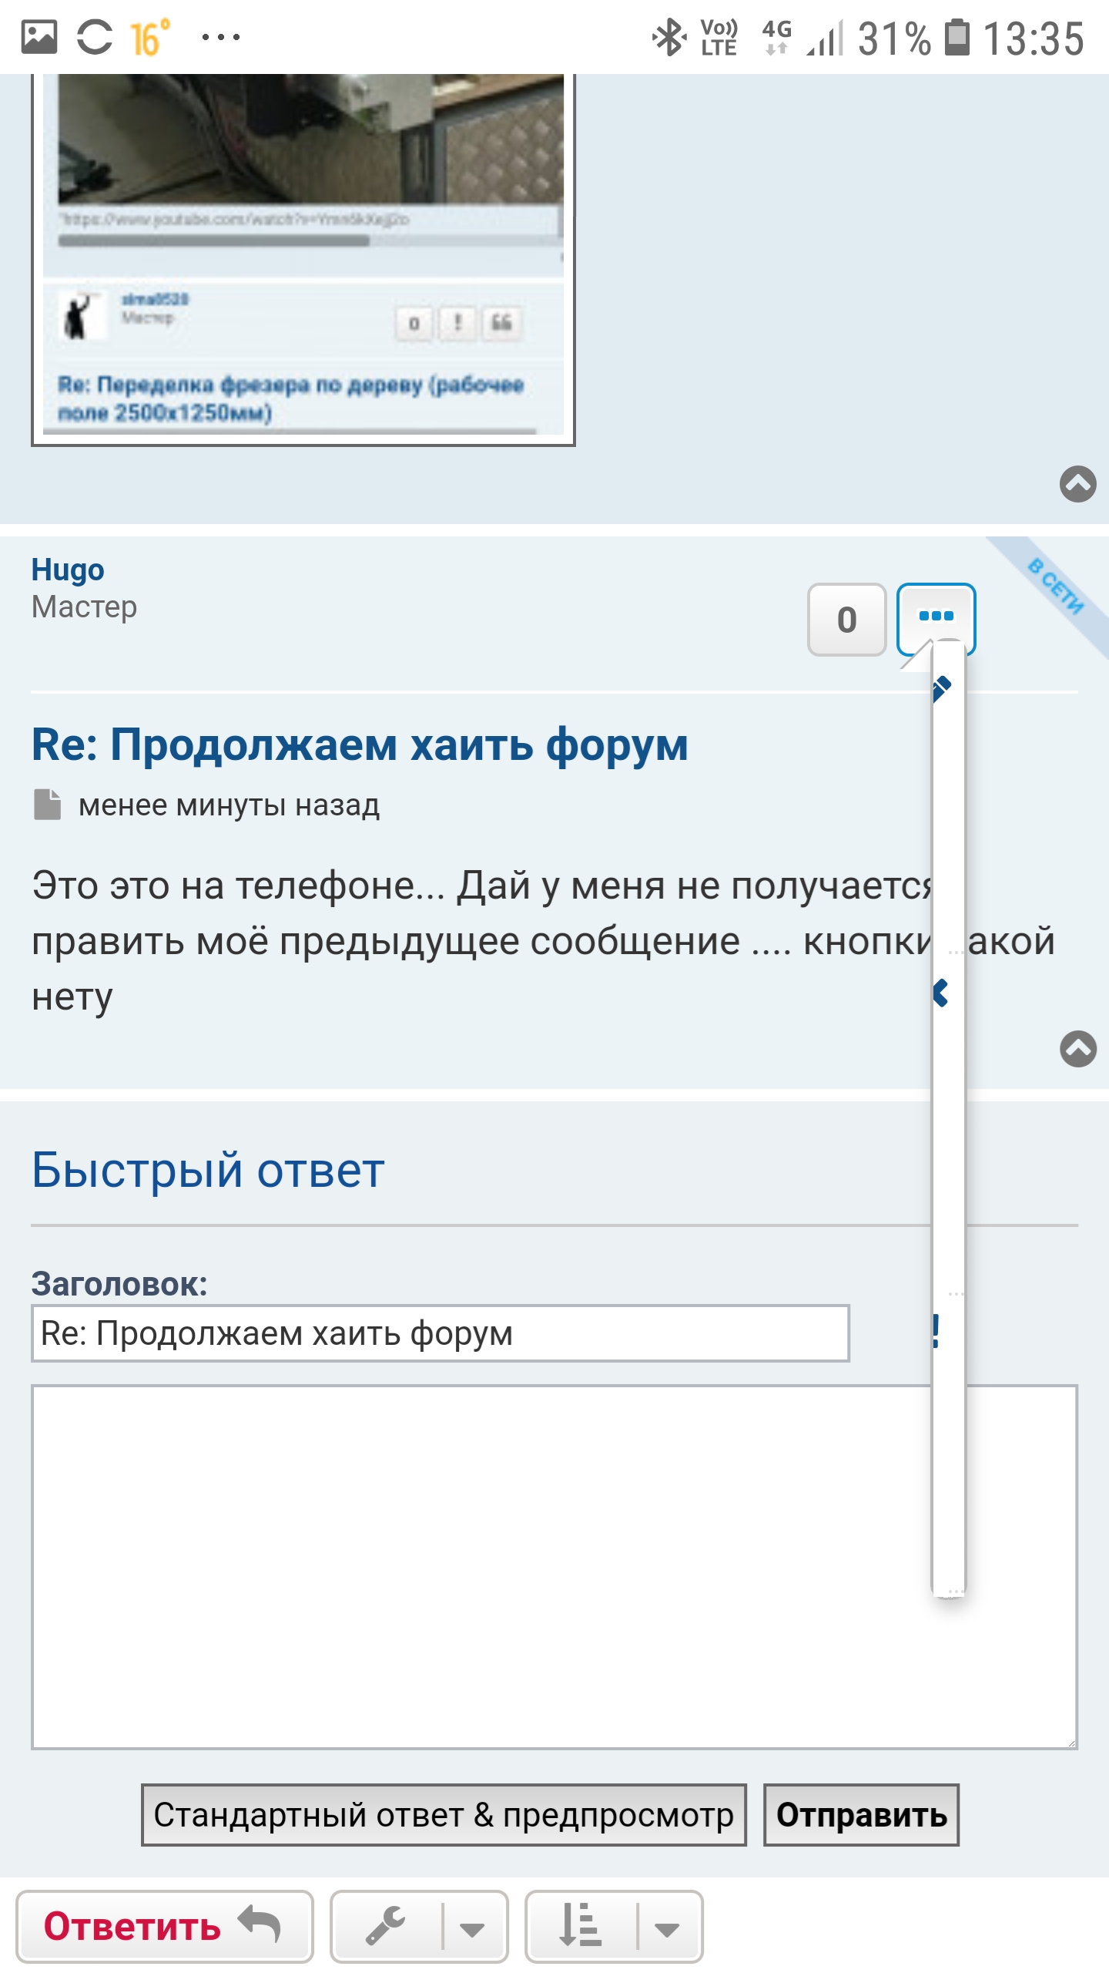
Task: Tap the blue quote icon in popup
Action: click(941, 993)
